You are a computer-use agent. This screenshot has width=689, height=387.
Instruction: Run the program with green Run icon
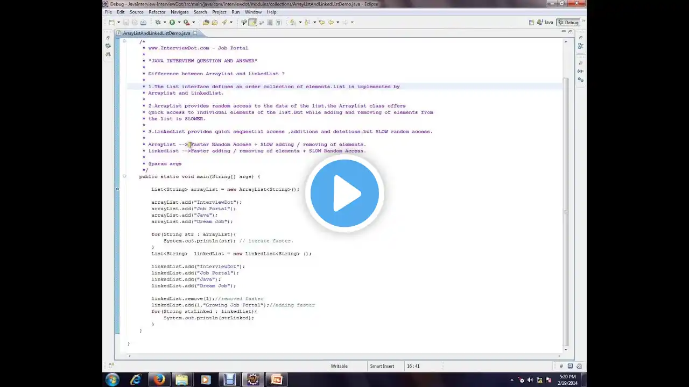172,23
